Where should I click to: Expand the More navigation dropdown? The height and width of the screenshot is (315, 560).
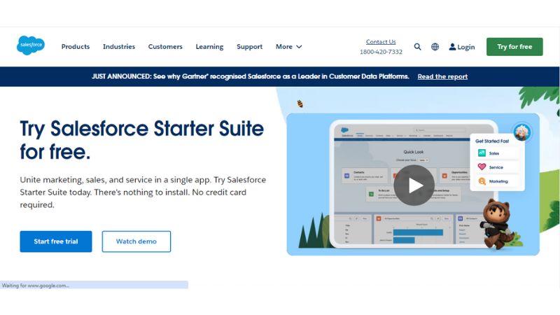pos(288,47)
